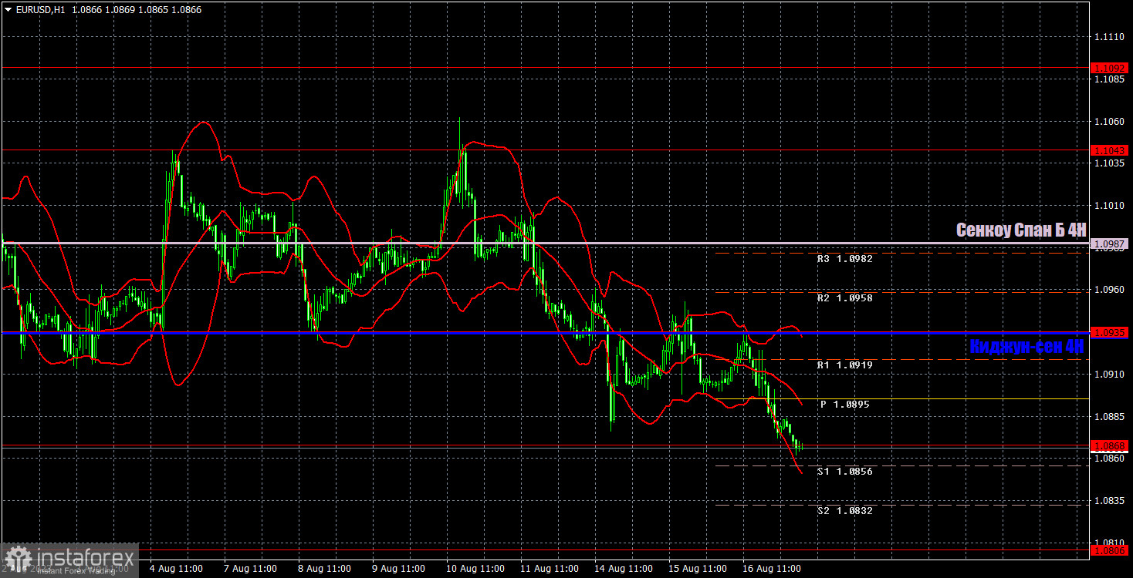This screenshot has height=578, width=1133.
Task: Click the 16 Aug 11:00 time label
Action: pyautogui.click(x=772, y=569)
